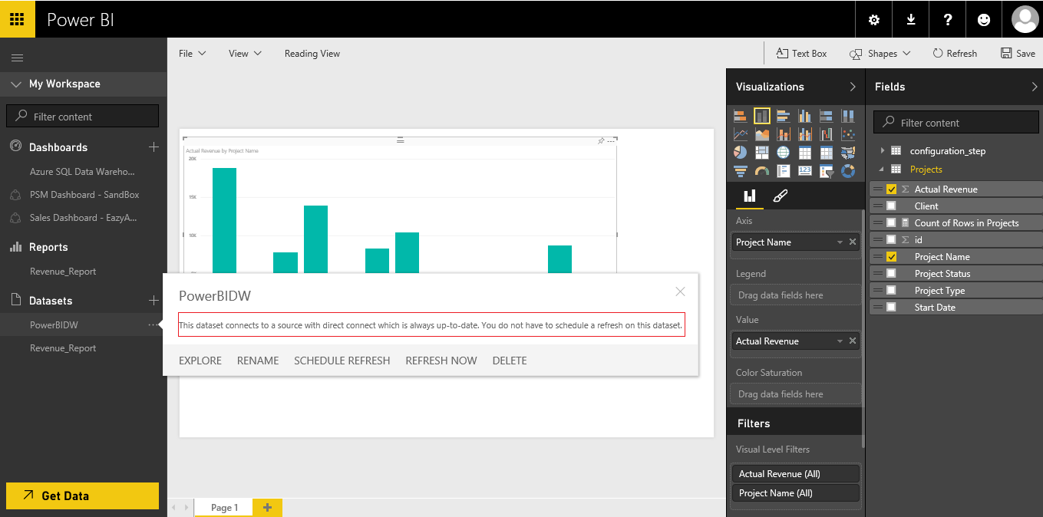Check the Count of Rows in Projects field
Viewport: 1043px width, 517px height.
point(891,223)
